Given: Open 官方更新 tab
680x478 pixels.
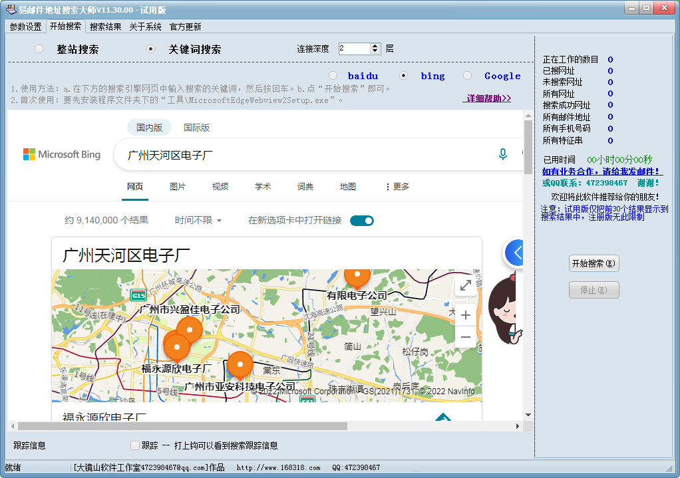Looking at the screenshot, I should coord(185,27).
